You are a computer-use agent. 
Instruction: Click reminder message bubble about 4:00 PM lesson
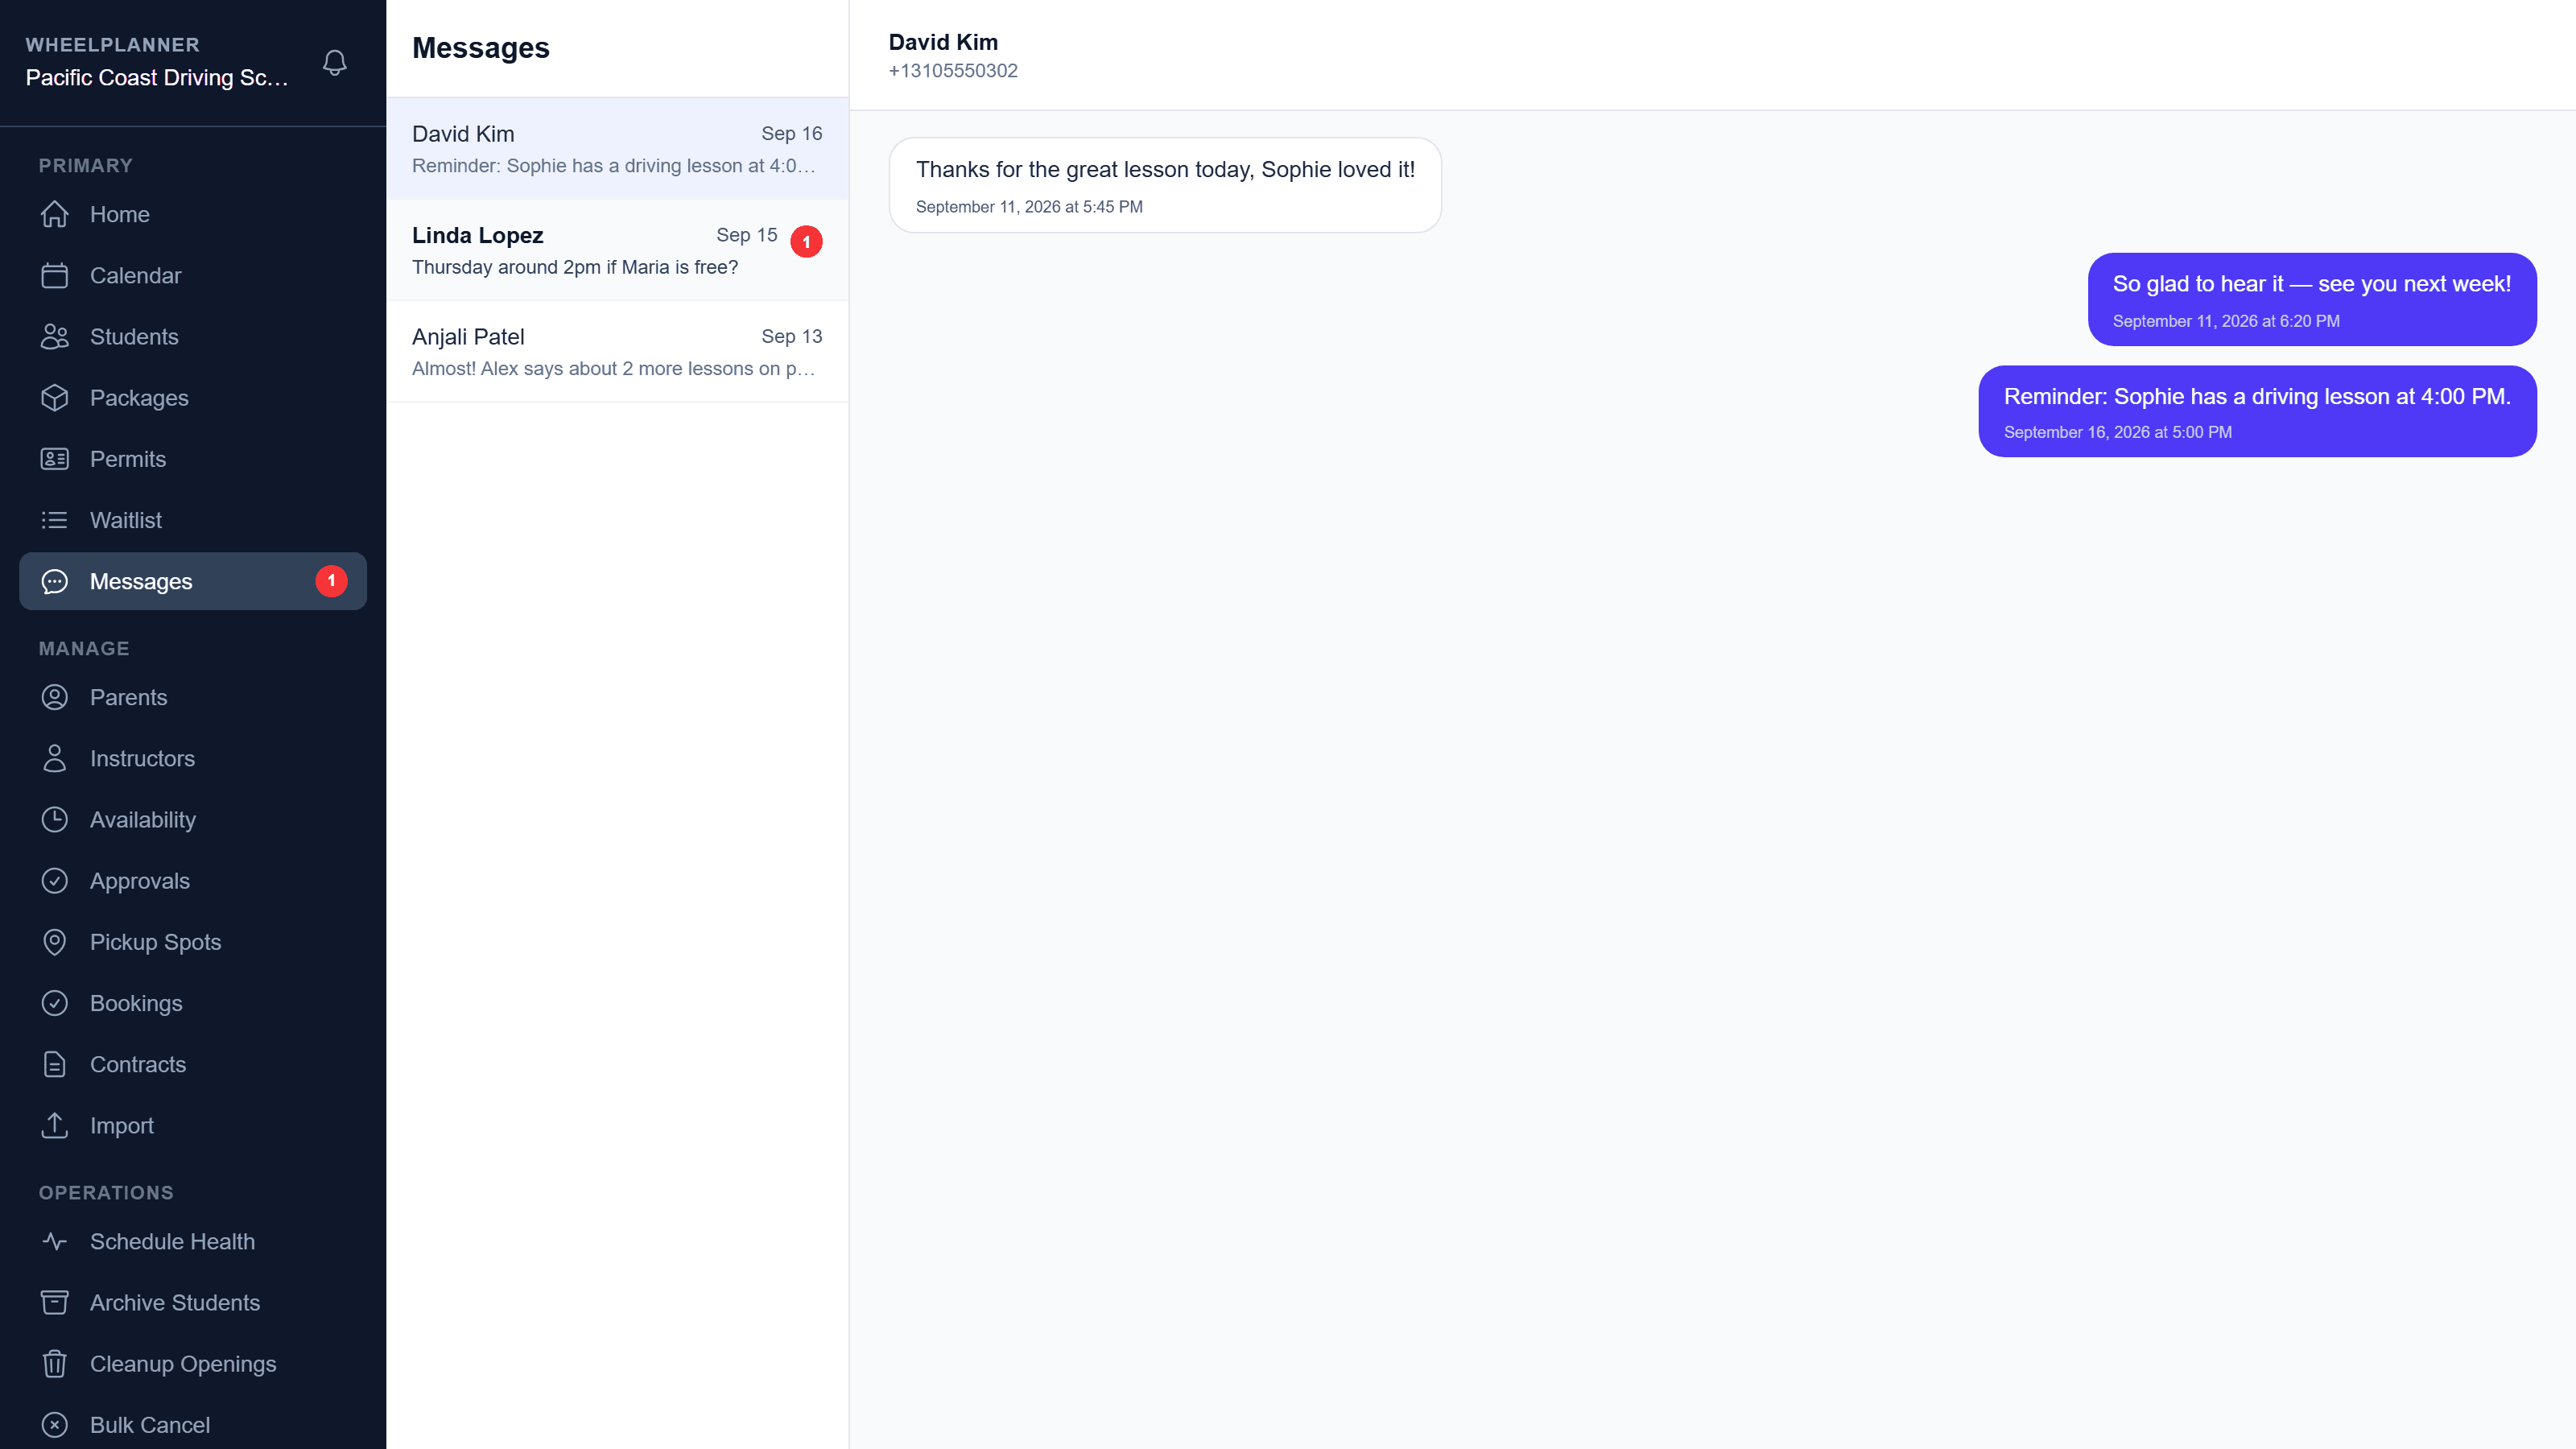tap(2257, 411)
